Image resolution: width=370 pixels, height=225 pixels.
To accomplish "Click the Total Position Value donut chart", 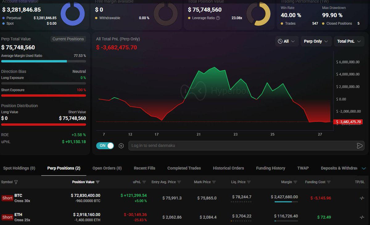I will (x=258, y=14).
